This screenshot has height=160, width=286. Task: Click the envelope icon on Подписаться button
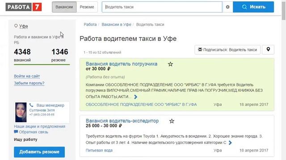[200, 49]
